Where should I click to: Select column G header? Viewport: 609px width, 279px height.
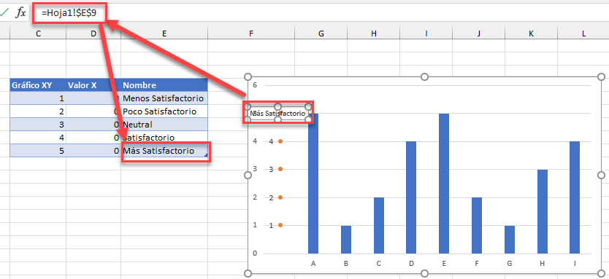click(321, 34)
